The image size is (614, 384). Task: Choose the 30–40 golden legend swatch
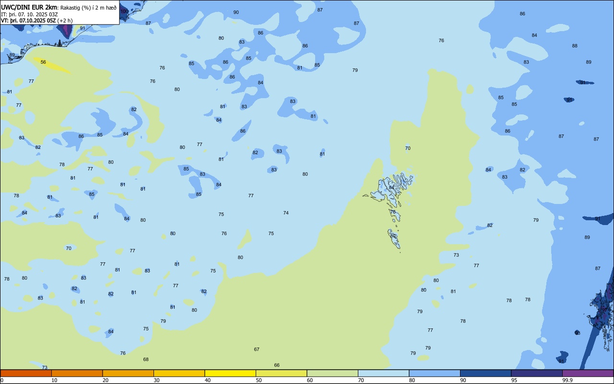[179, 373]
